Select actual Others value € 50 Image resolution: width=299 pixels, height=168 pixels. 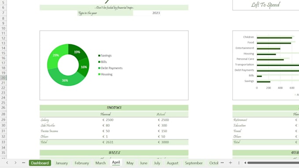[x=161, y=136]
